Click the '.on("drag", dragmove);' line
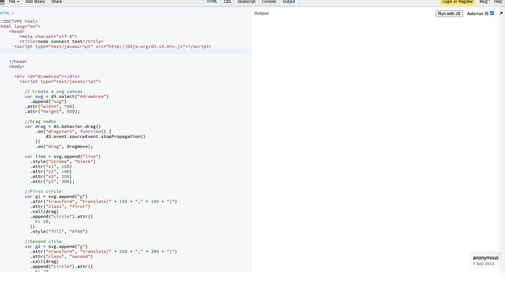 pyautogui.click(x=64, y=147)
